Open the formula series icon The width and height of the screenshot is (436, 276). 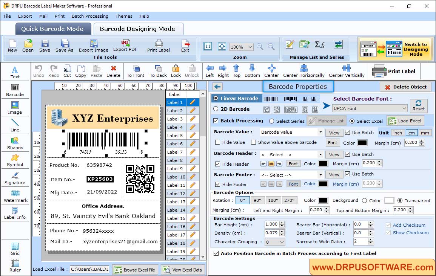tap(319, 44)
